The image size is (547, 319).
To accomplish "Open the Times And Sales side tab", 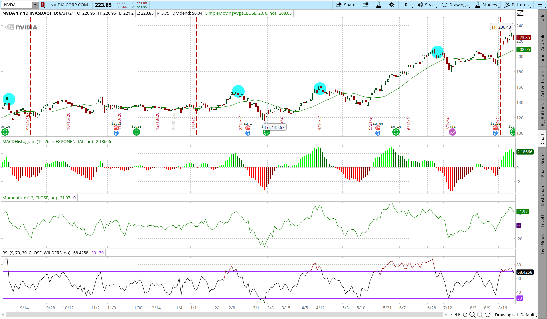I will tap(542, 47).
